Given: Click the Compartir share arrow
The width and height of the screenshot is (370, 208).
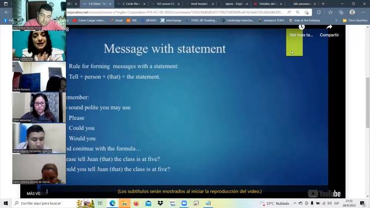Looking at the screenshot, I should [x=329, y=27].
